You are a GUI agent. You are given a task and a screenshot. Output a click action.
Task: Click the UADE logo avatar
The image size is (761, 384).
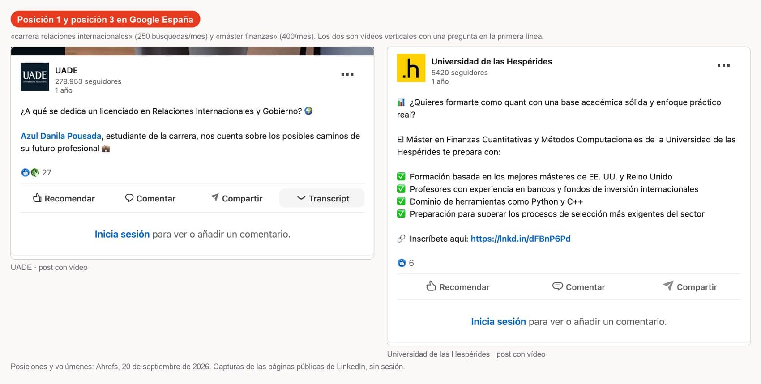tap(35, 77)
